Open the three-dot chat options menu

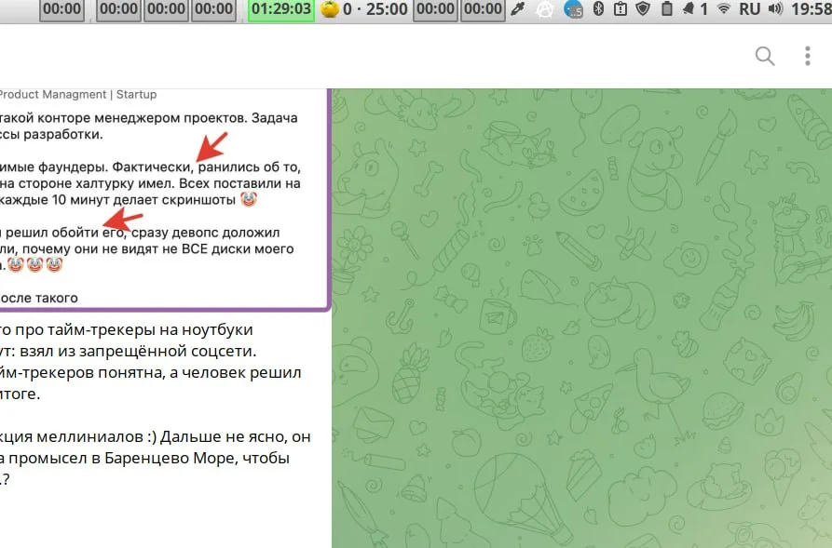pyautogui.click(x=807, y=56)
